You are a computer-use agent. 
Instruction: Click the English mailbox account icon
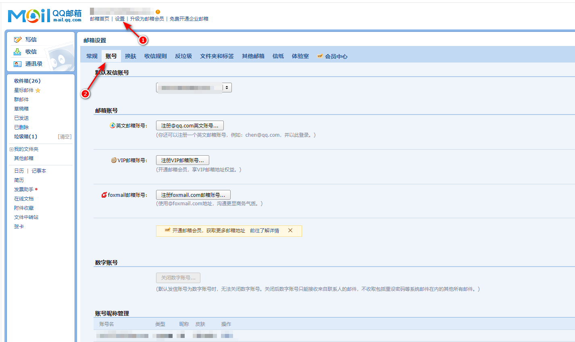click(x=112, y=125)
